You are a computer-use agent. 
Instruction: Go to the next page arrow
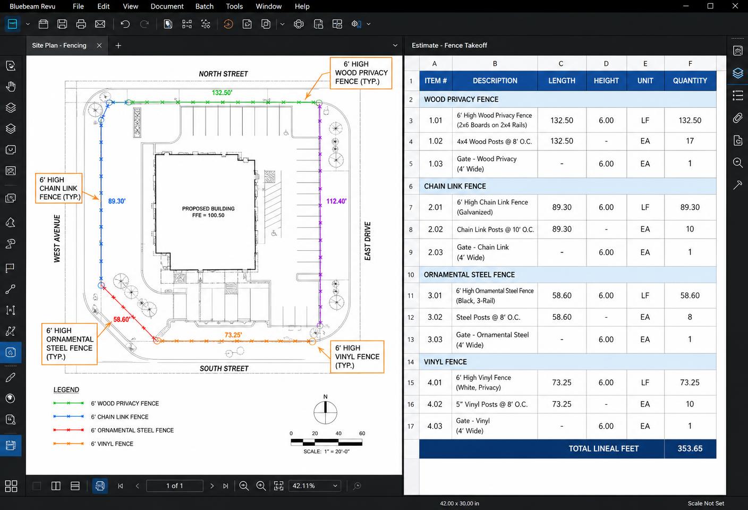click(211, 486)
